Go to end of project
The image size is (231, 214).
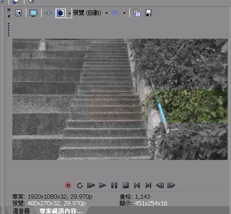148,185
